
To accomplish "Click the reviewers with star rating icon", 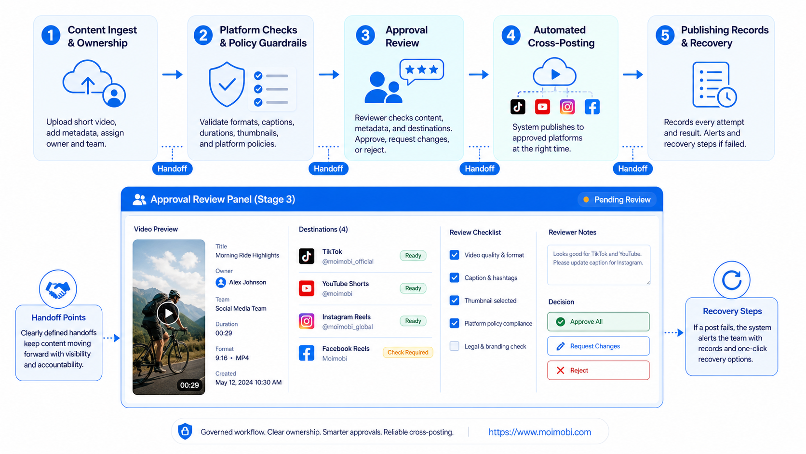I will (404, 81).
